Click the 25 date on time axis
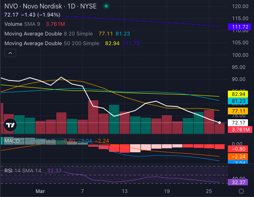 click(x=209, y=191)
